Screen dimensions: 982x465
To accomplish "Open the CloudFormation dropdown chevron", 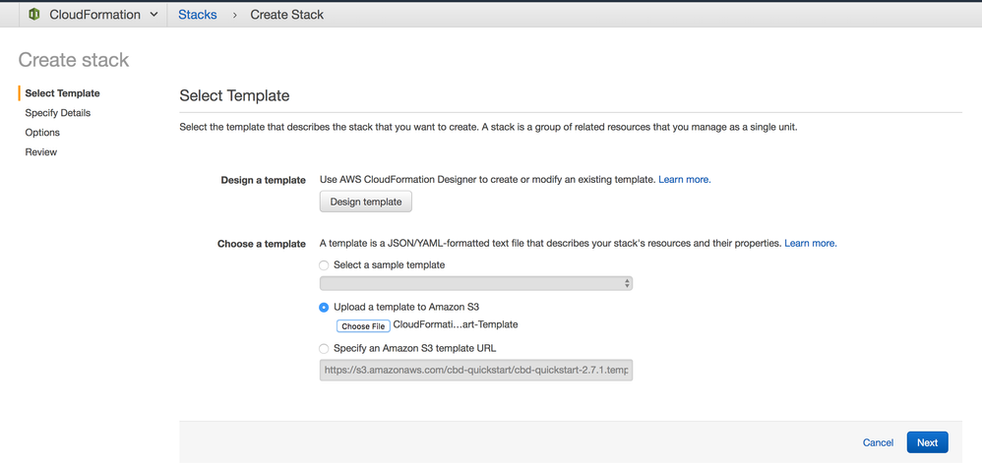I will point(154,15).
